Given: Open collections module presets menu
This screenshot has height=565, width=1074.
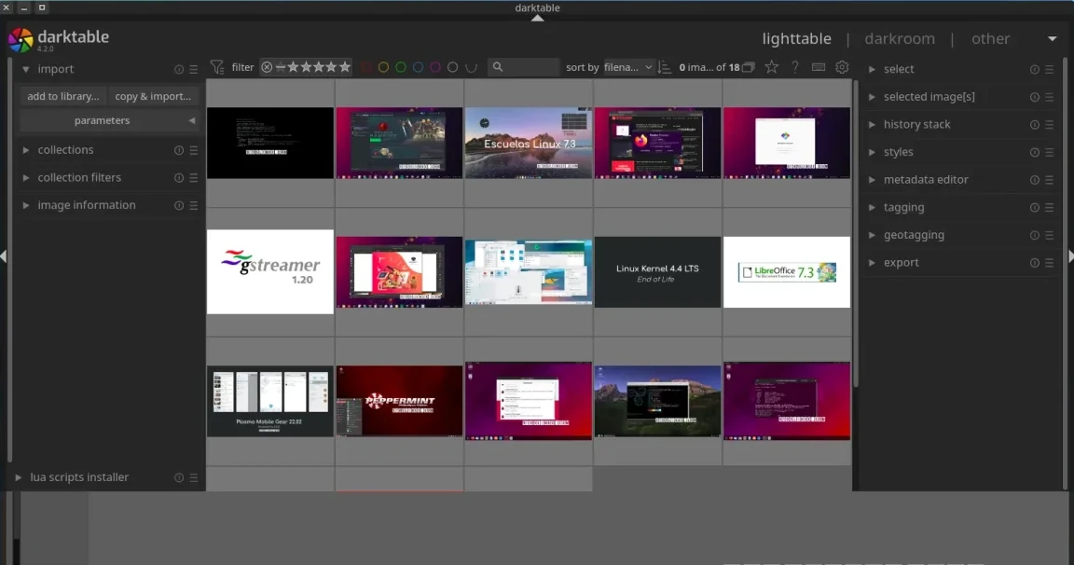Looking at the screenshot, I should [194, 150].
